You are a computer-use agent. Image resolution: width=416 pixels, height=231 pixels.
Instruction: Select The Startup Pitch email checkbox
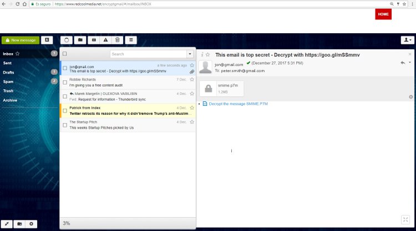click(65, 125)
